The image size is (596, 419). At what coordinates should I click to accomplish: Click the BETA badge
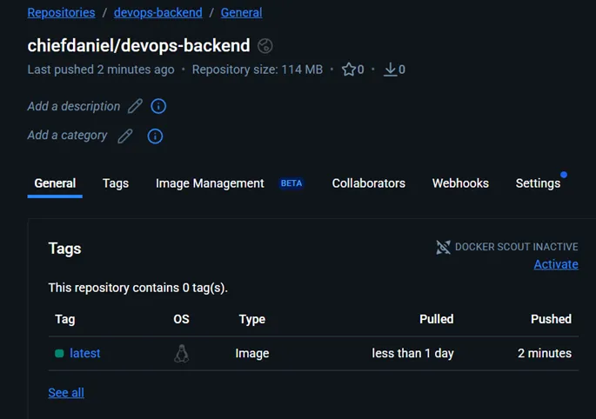[x=291, y=183]
